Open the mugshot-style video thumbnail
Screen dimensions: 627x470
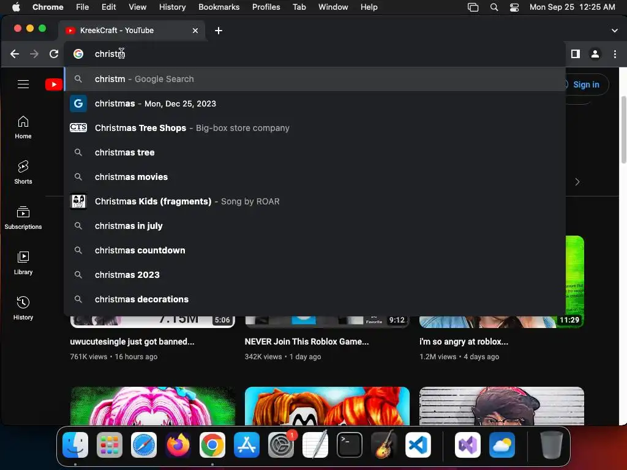502,406
